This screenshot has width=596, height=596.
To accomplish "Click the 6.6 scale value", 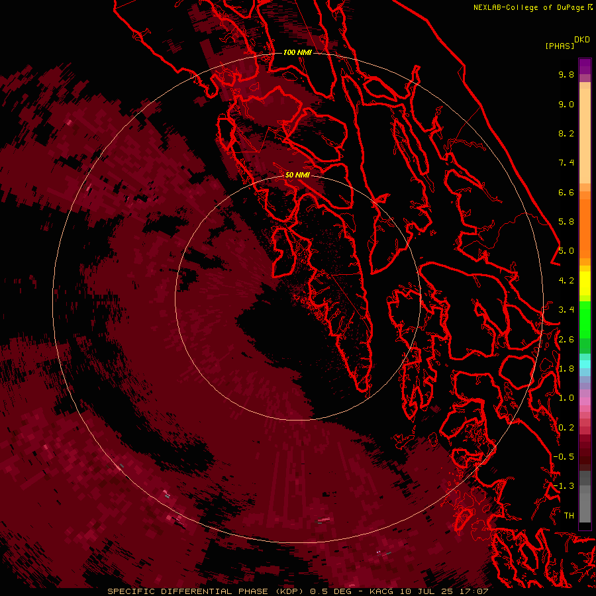I will coord(566,192).
